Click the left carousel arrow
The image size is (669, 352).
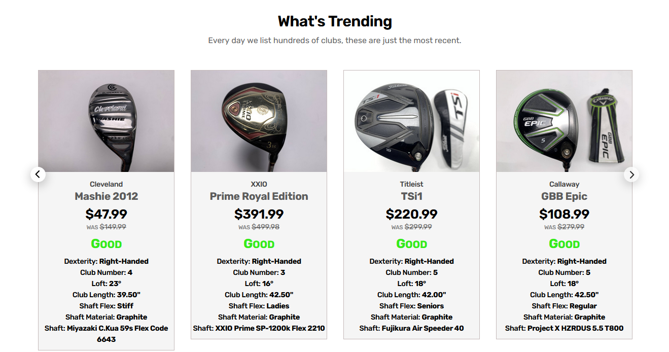38,174
